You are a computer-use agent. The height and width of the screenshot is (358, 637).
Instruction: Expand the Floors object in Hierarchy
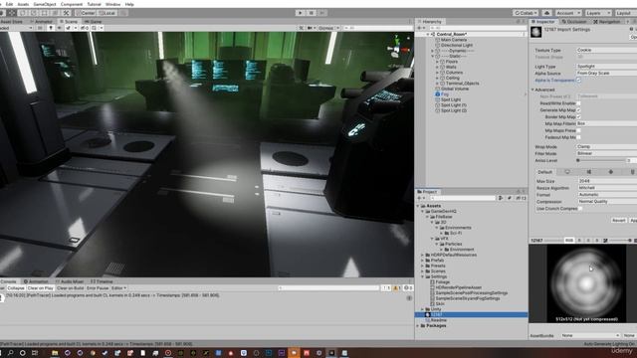tap(437, 62)
